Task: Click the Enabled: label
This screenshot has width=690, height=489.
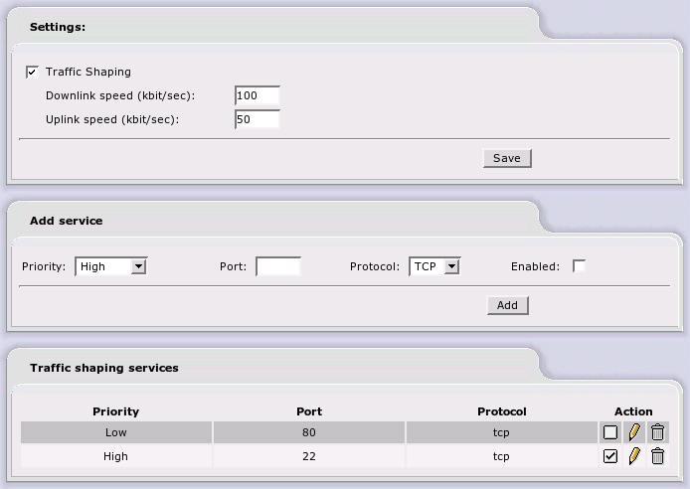Action: click(535, 266)
